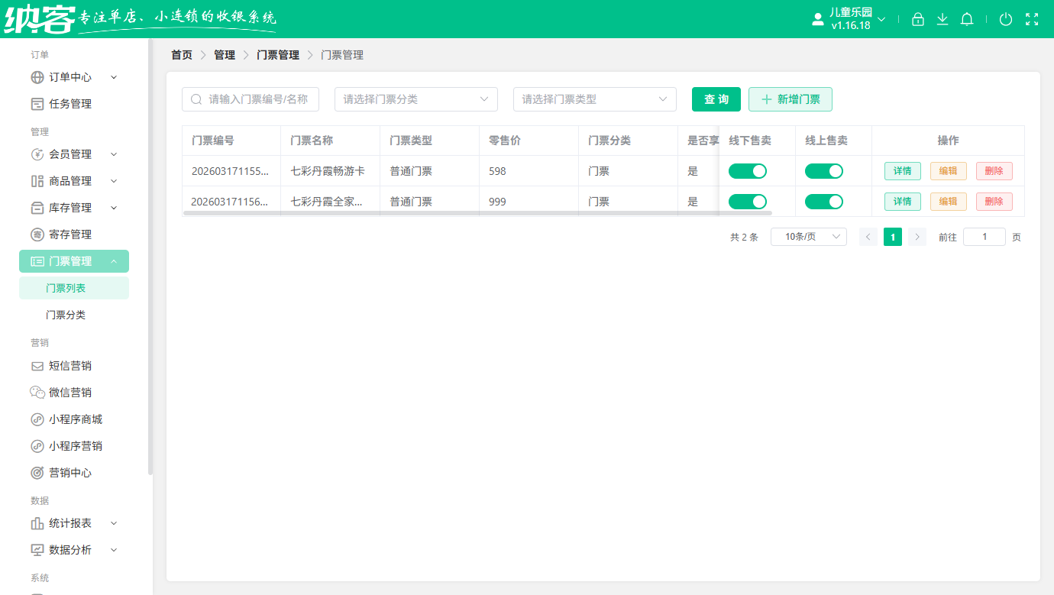Image resolution: width=1054 pixels, height=595 pixels.
Task: Toggle 线上售卖 for 七彩丹霞全家 ticket
Action: [824, 201]
